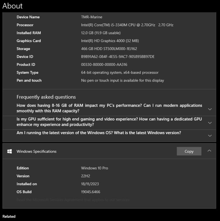Select the Device ID value text
This screenshot has height=221, width=220.
pos(118,57)
